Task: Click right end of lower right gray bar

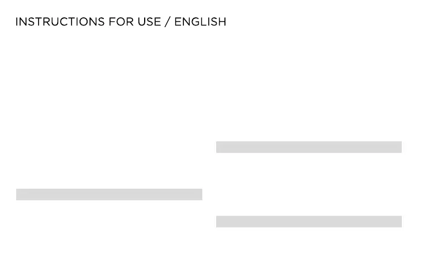Action: click(399, 222)
